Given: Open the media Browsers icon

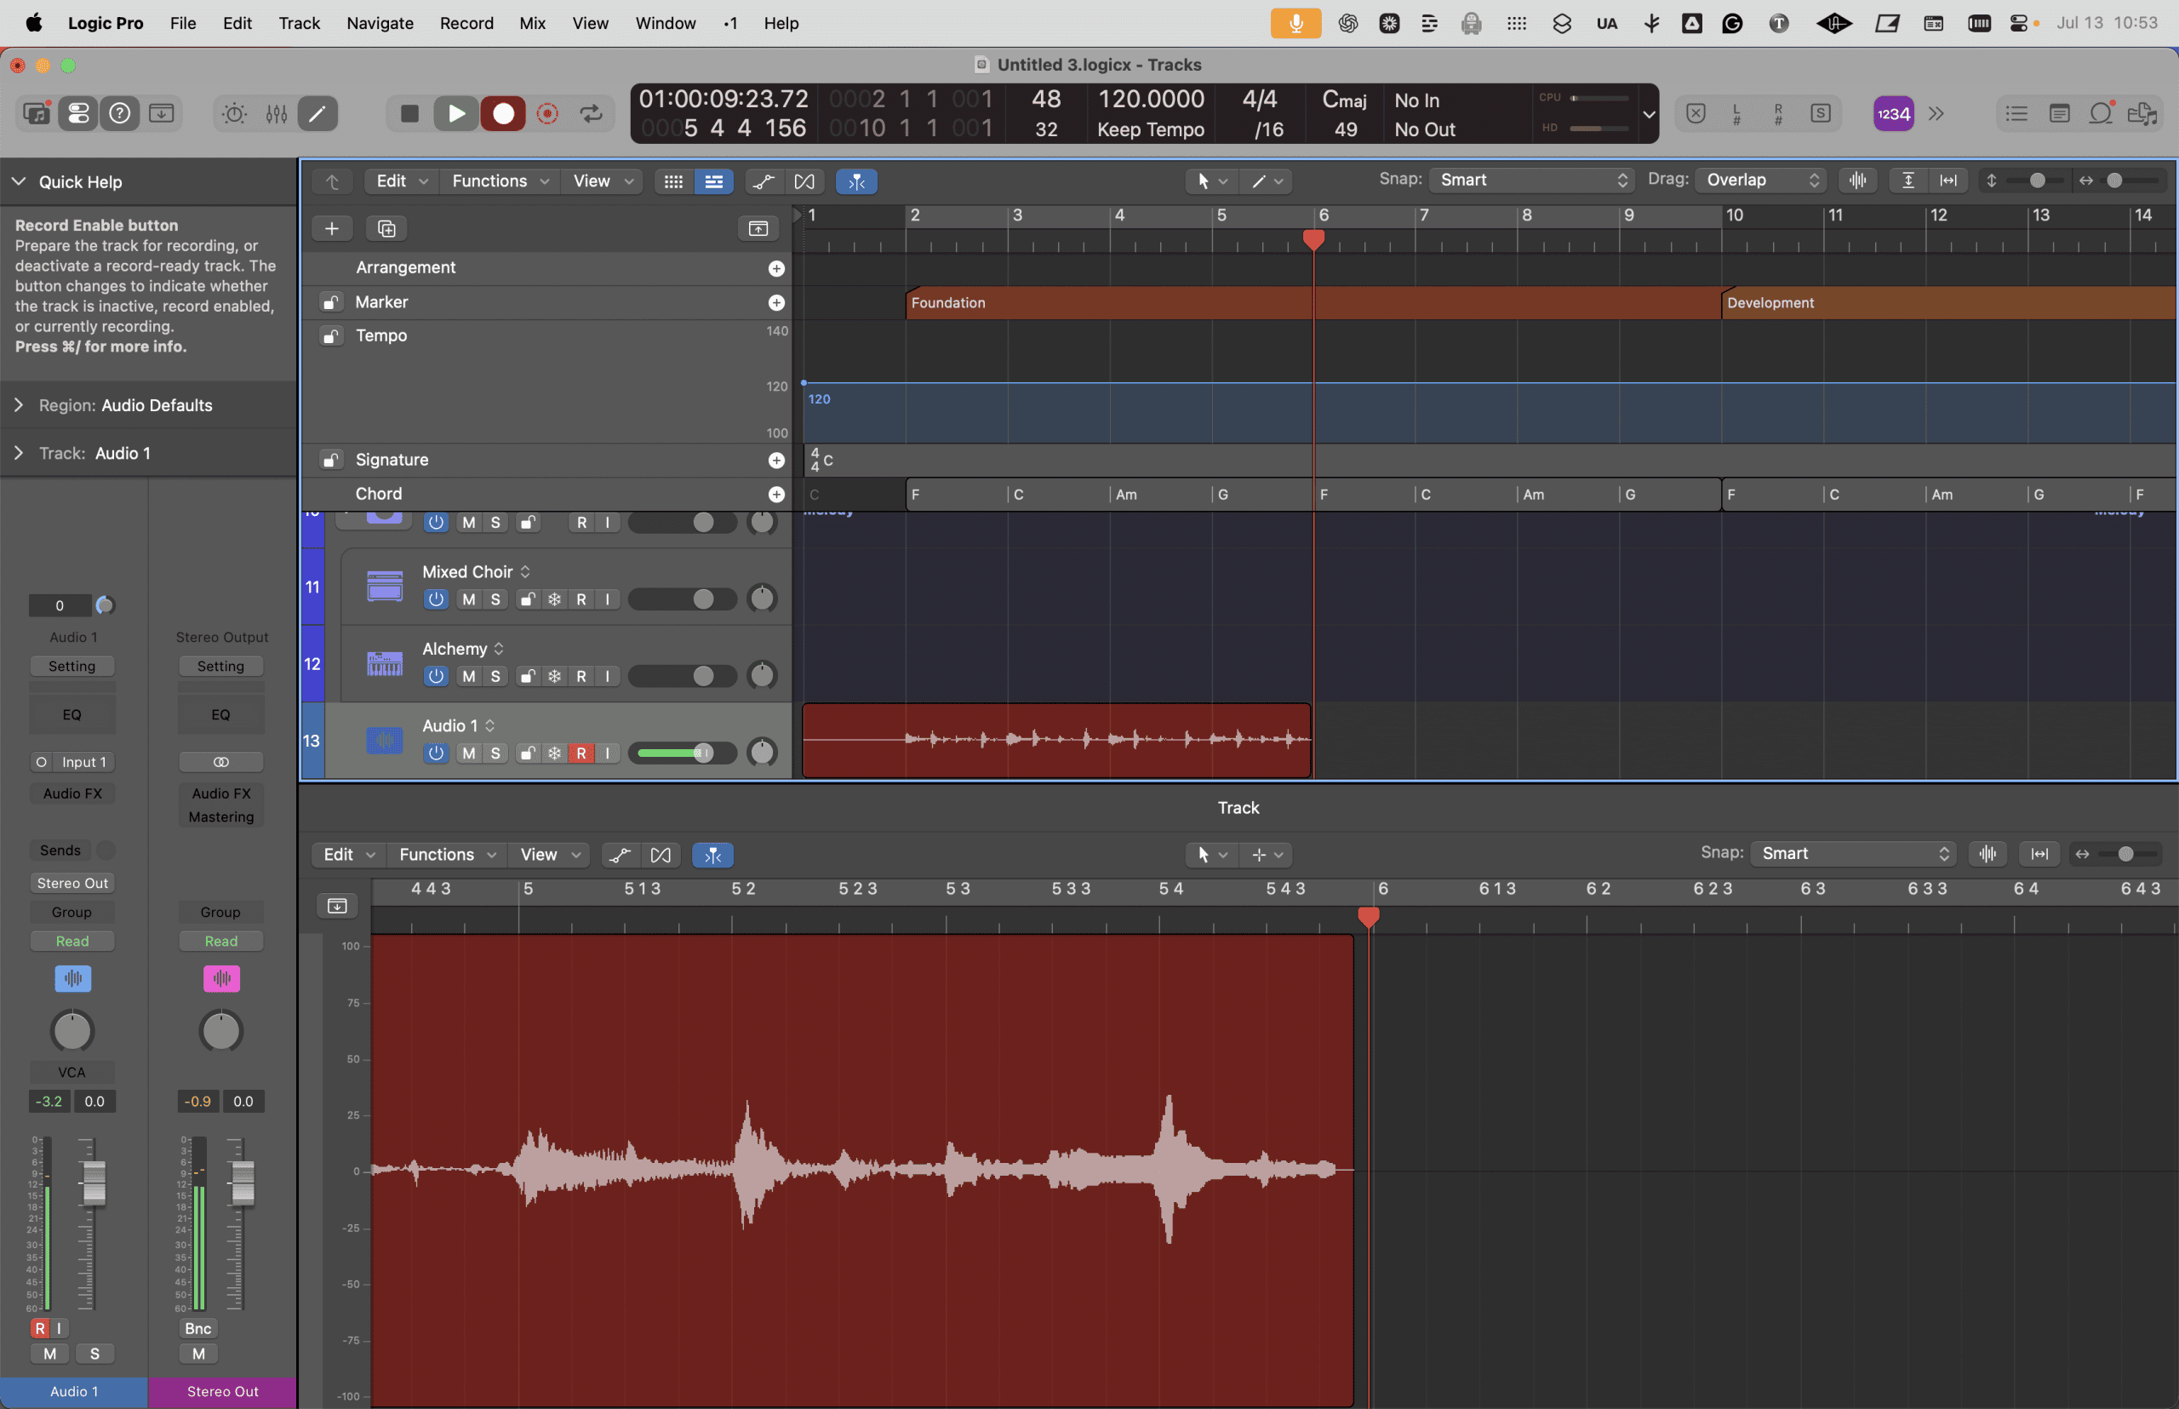Looking at the screenshot, I should click(2142, 113).
